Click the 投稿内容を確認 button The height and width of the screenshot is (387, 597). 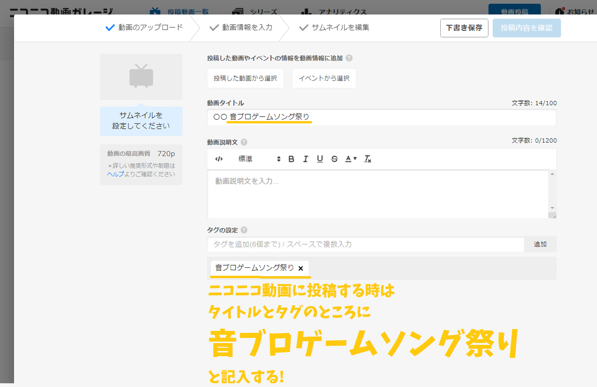(527, 28)
